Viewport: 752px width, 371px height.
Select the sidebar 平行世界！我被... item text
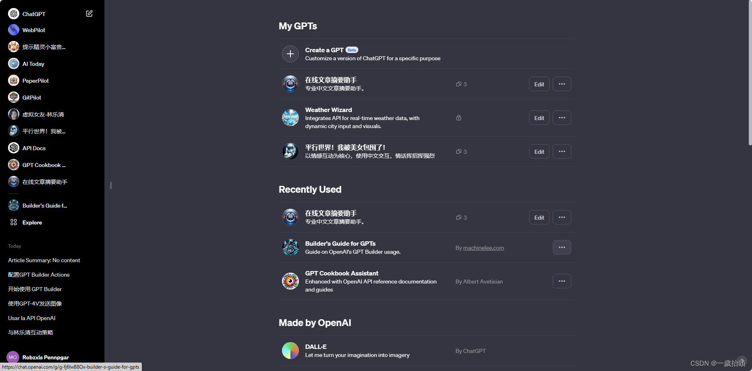tap(44, 131)
